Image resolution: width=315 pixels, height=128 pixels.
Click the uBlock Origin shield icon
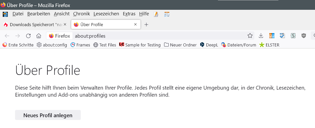click(304, 36)
